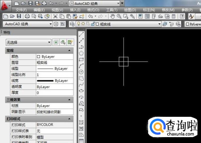Image resolution: width=201 pixels, height=143 pixels.
Task: Select the Line tool in draw toolbar
Action: [81, 34]
